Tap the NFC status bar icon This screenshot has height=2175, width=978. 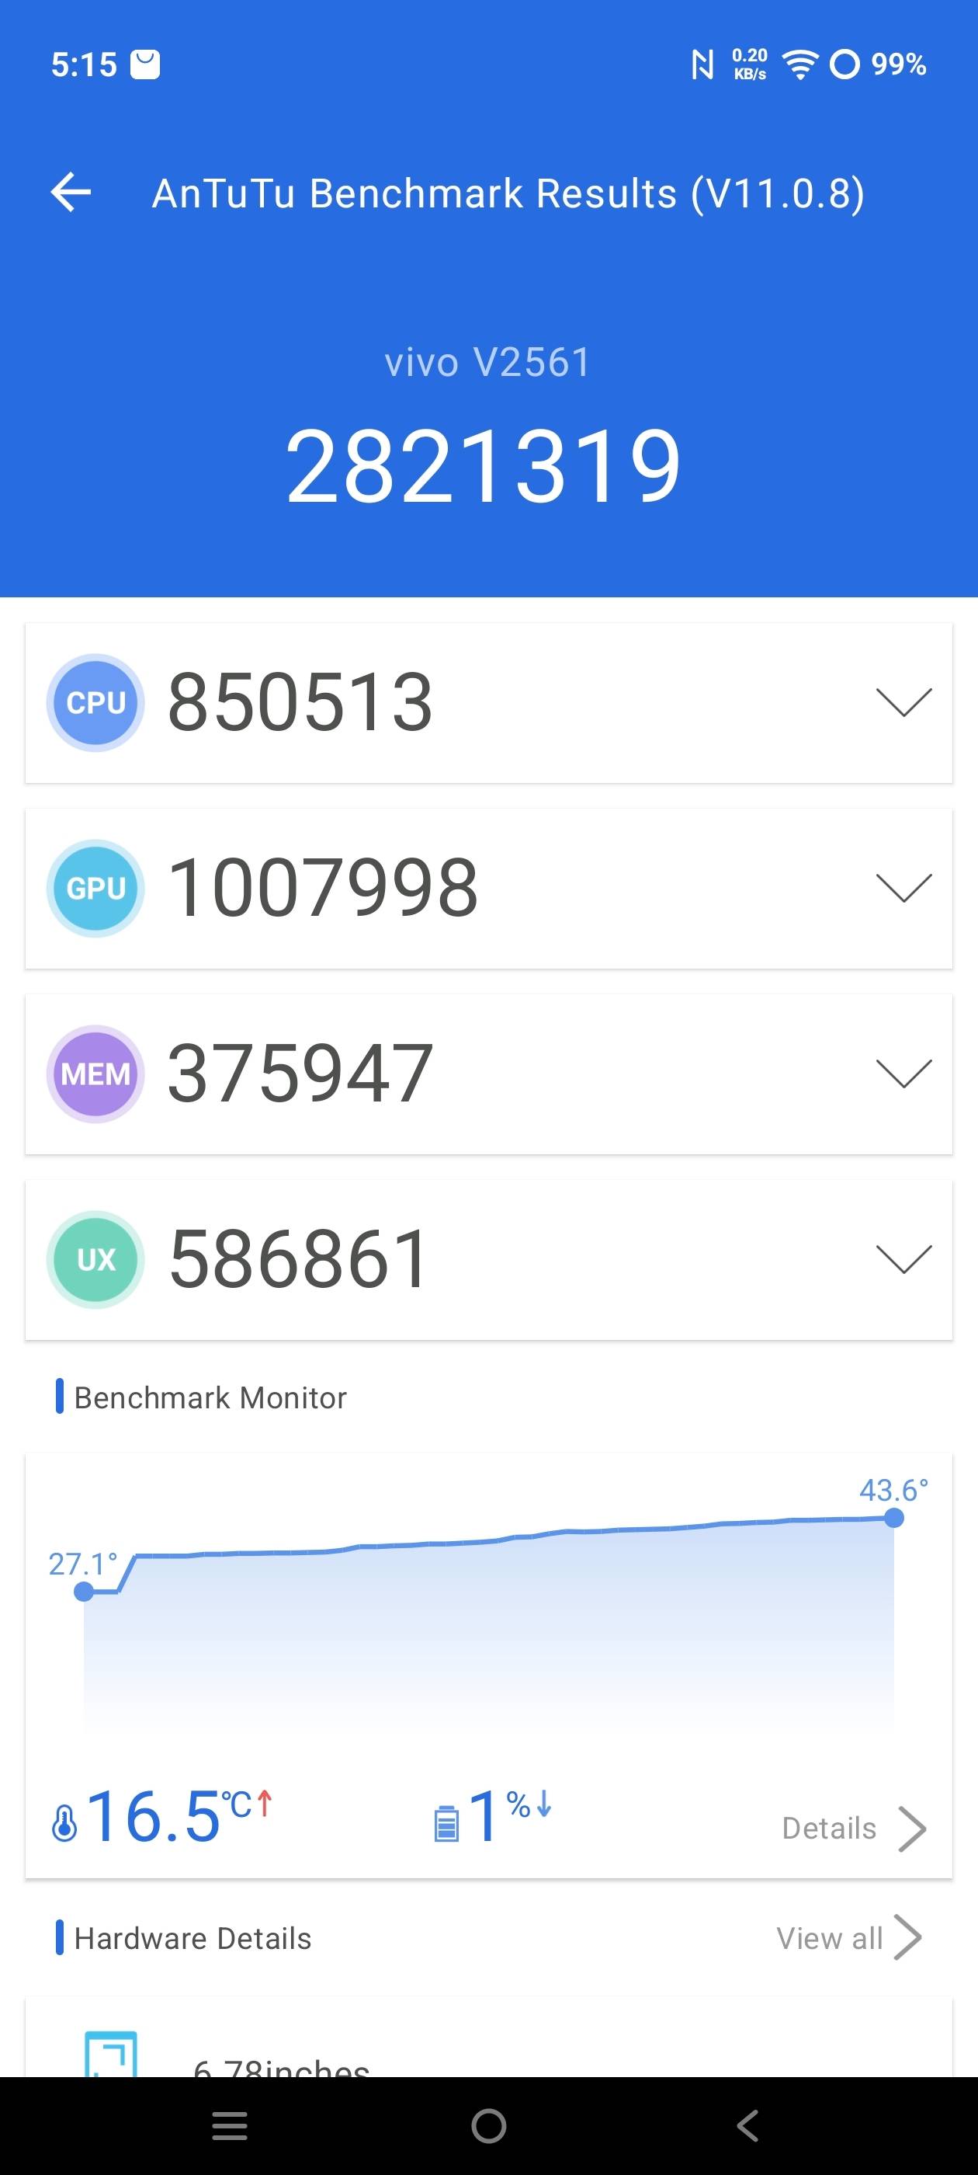point(702,64)
